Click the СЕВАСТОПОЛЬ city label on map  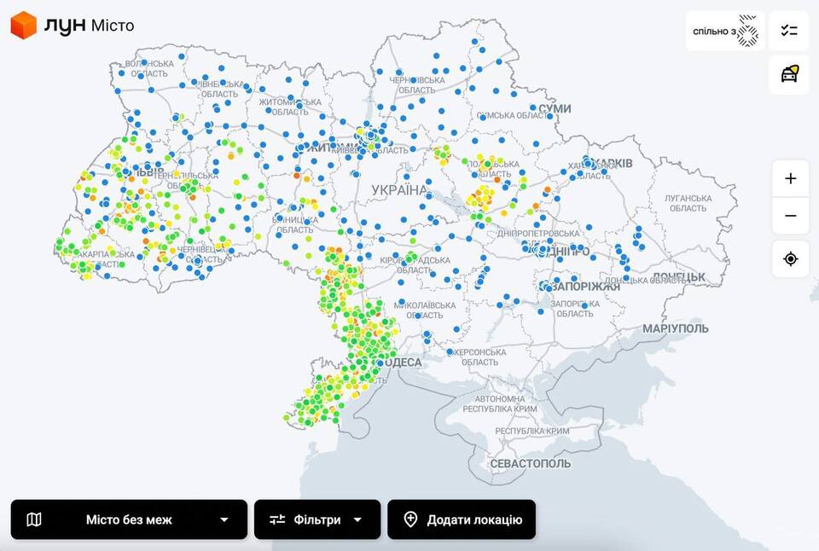[530, 463]
